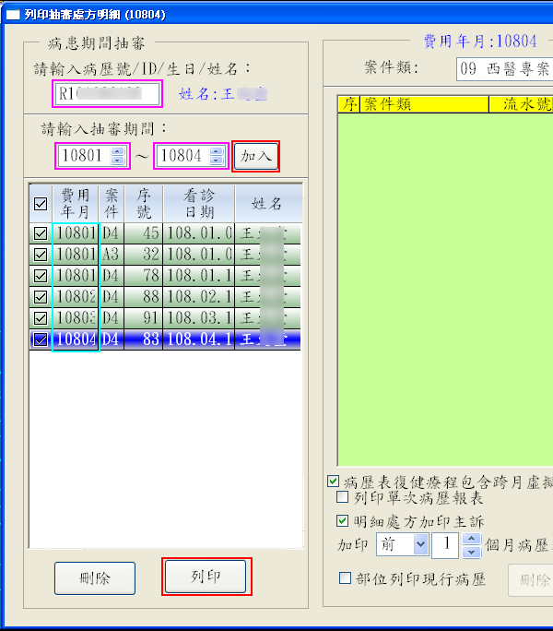Disable 明細處方加印主訴 checkbox
Image resolution: width=553 pixels, height=631 pixels.
pyautogui.click(x=343, y=520)
